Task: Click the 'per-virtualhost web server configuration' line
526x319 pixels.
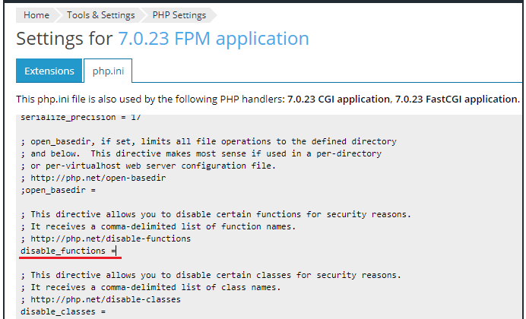Action: 148,166
